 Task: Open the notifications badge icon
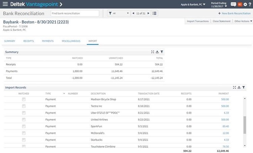pyautogui.click(x=240, y=4)
